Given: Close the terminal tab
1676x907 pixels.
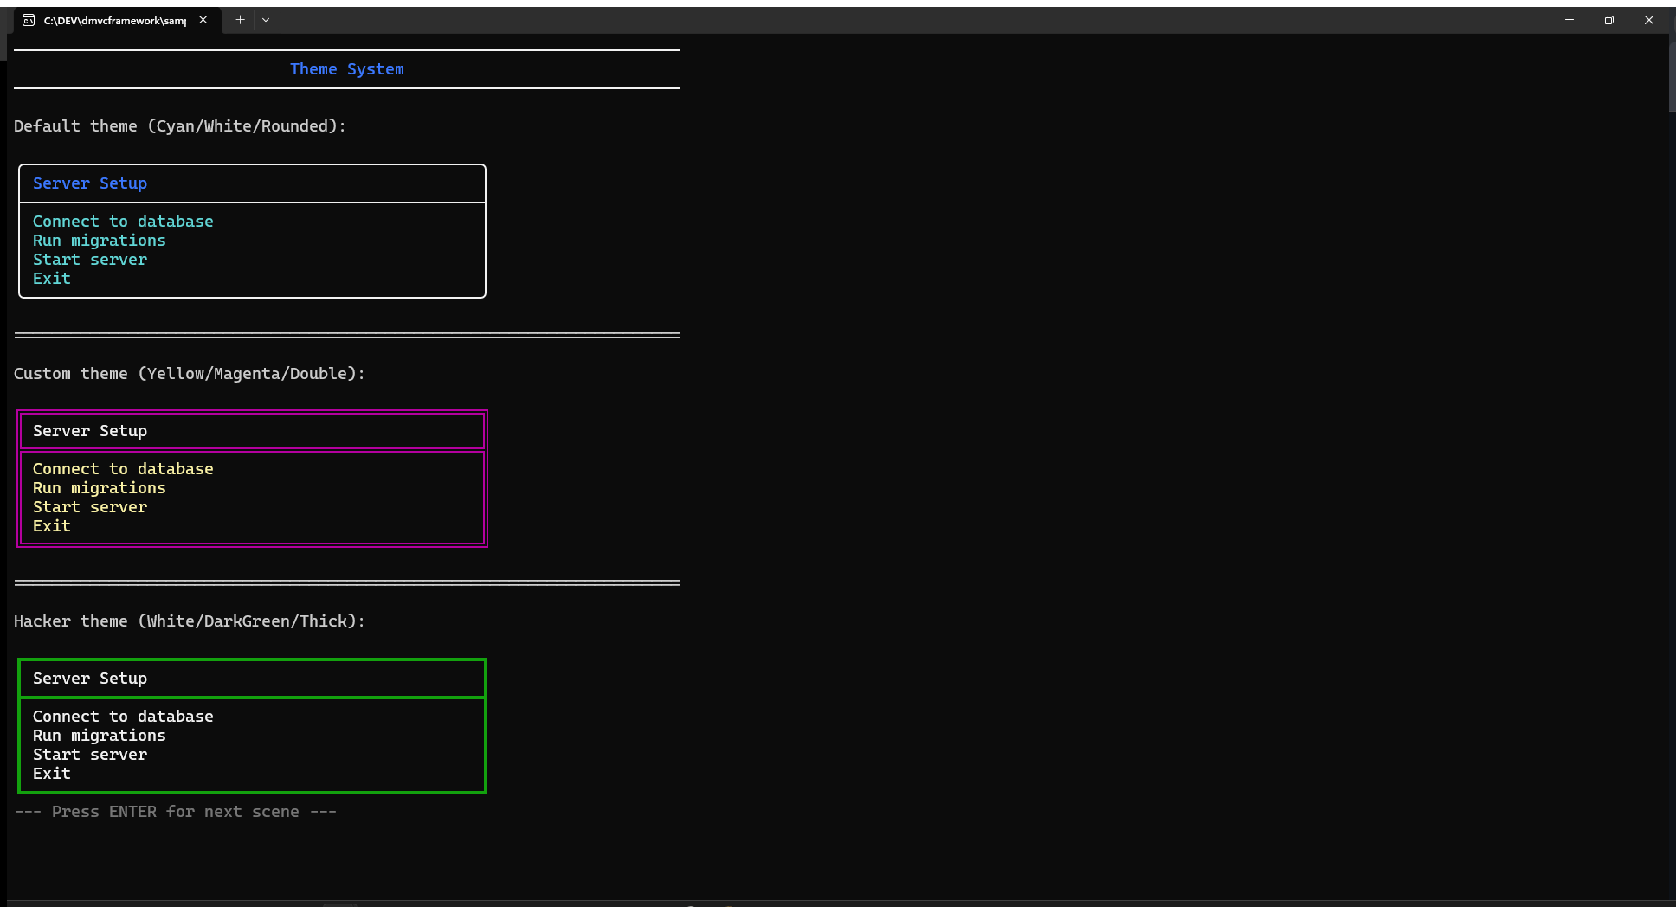Looking at the screenshot, I should coord(203,20).
